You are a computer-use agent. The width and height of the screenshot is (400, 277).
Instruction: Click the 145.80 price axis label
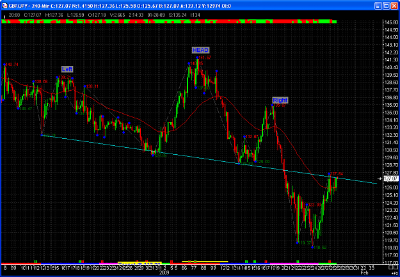[390, 22]
